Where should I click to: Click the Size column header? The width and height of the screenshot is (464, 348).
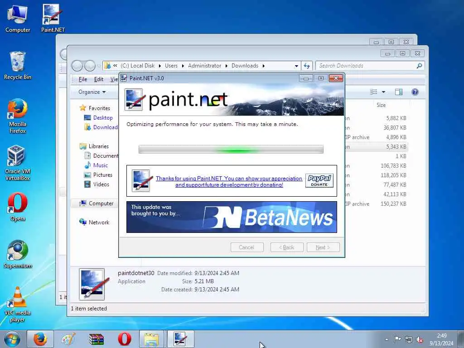point(381,105)
